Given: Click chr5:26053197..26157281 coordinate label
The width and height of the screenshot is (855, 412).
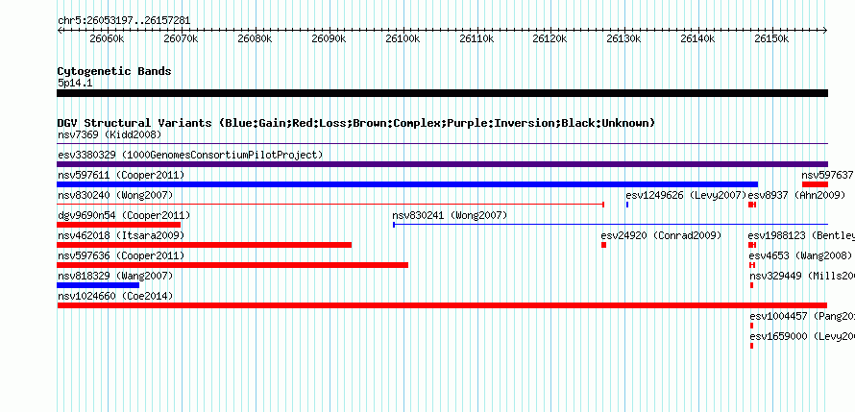Looking at the screenshot, I should 124,21.
